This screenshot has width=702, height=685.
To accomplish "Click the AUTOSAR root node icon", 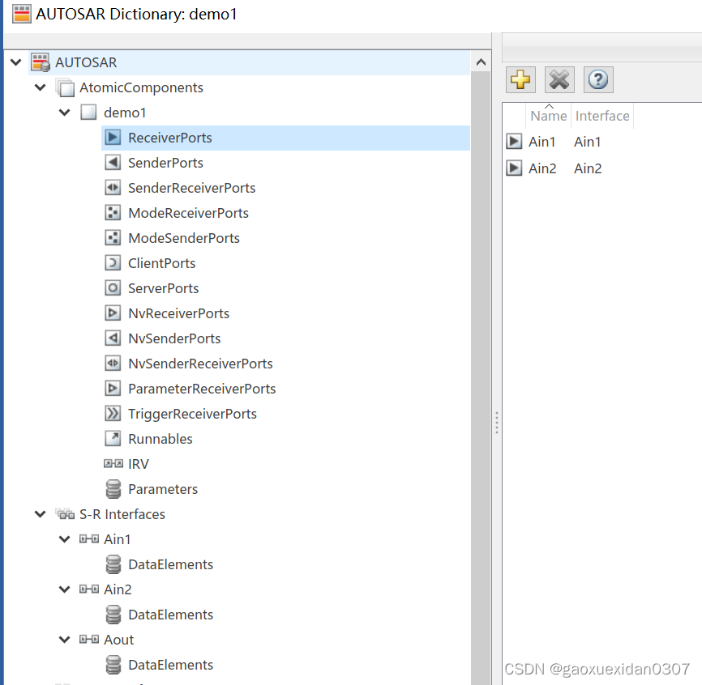I will click(x=41, y=62).
